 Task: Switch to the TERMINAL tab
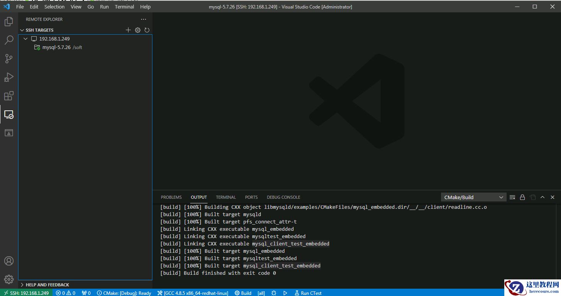pos(226,197)
